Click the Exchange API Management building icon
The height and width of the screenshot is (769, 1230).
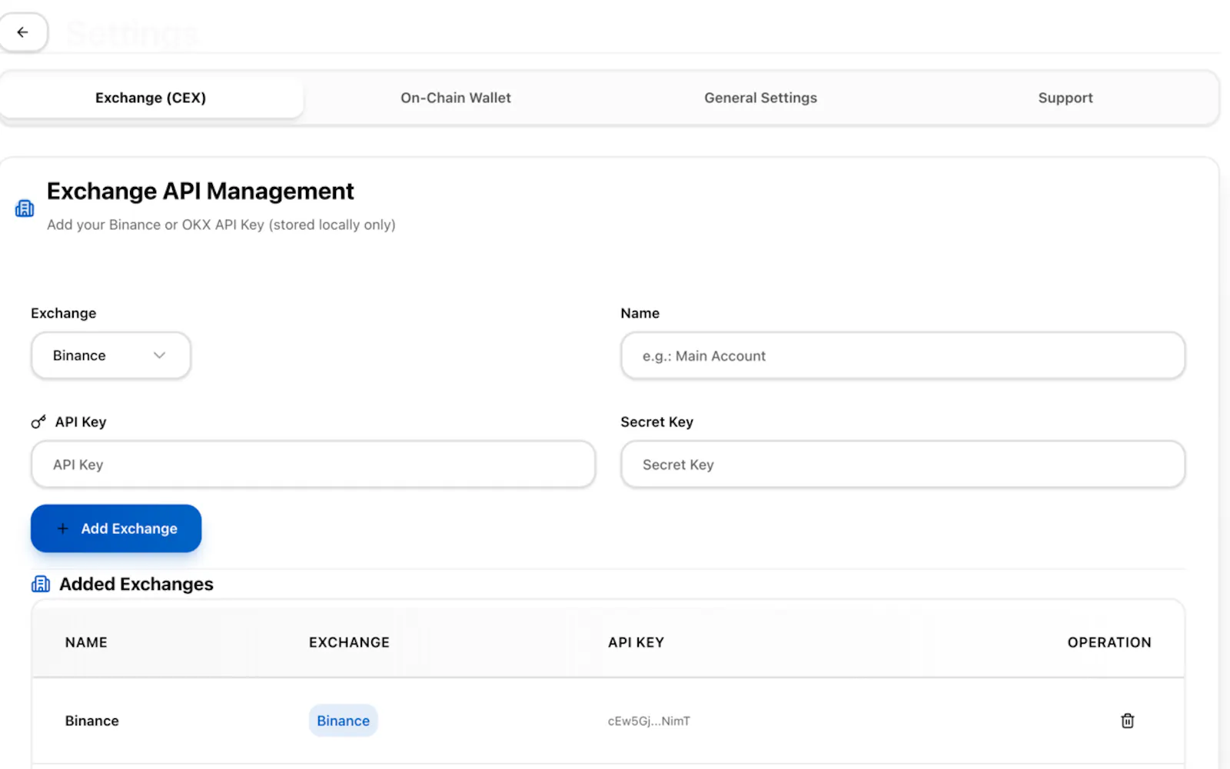[x=25, y=208]
